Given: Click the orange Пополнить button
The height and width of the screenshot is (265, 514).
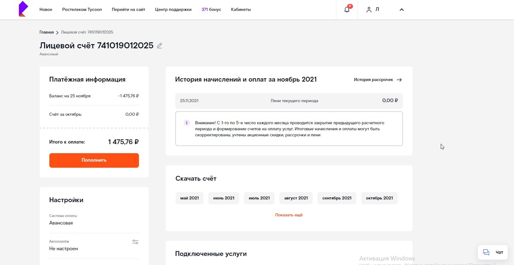Looking at the screenshot, I should click(94, 160).
